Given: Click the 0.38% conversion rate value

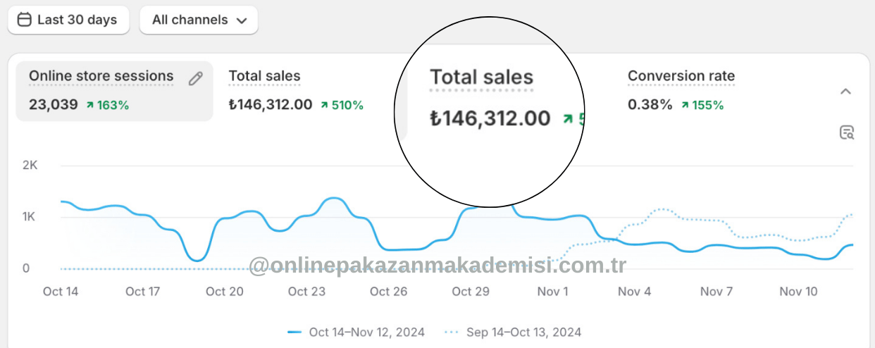Looking at the screenshot, I should click(x=650, y=105).
